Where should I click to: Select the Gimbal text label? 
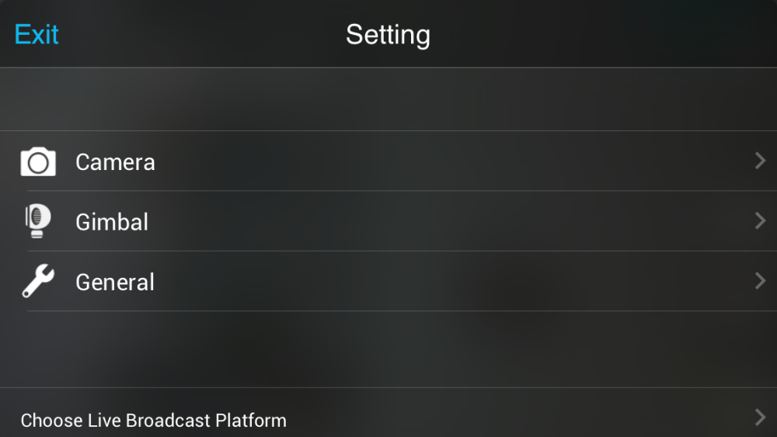click(111, 222)
